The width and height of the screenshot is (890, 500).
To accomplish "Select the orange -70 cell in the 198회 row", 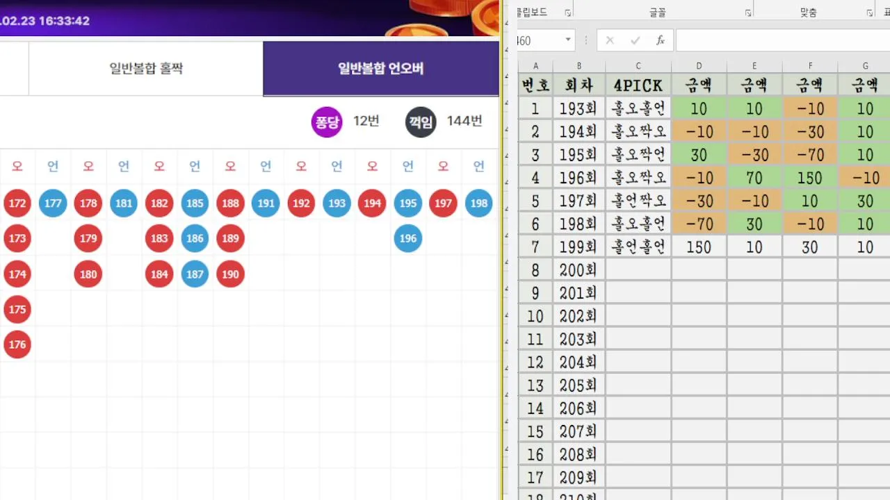I will point(699,224).
